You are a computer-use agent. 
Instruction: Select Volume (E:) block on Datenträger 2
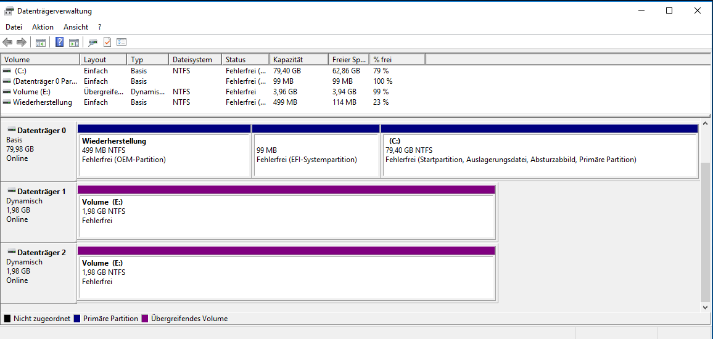(x=286, y=272)
